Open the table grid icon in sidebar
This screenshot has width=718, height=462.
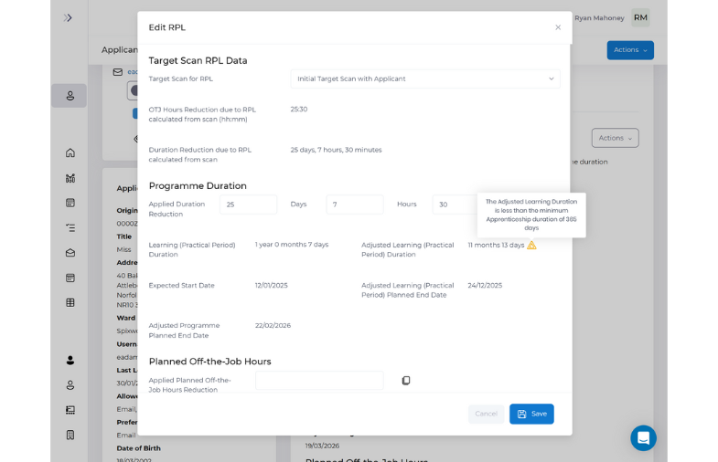[x=70, y=302]
